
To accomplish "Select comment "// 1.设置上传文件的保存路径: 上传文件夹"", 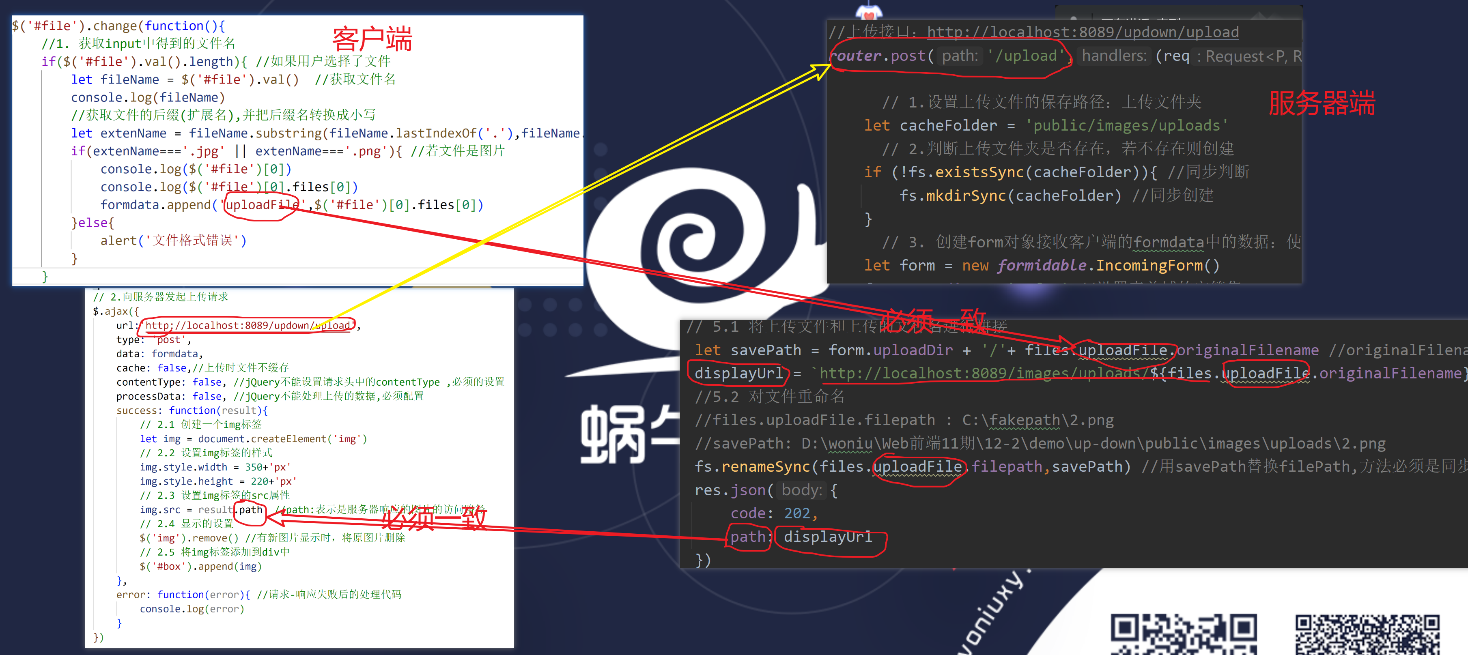I will pos(1042,102).
